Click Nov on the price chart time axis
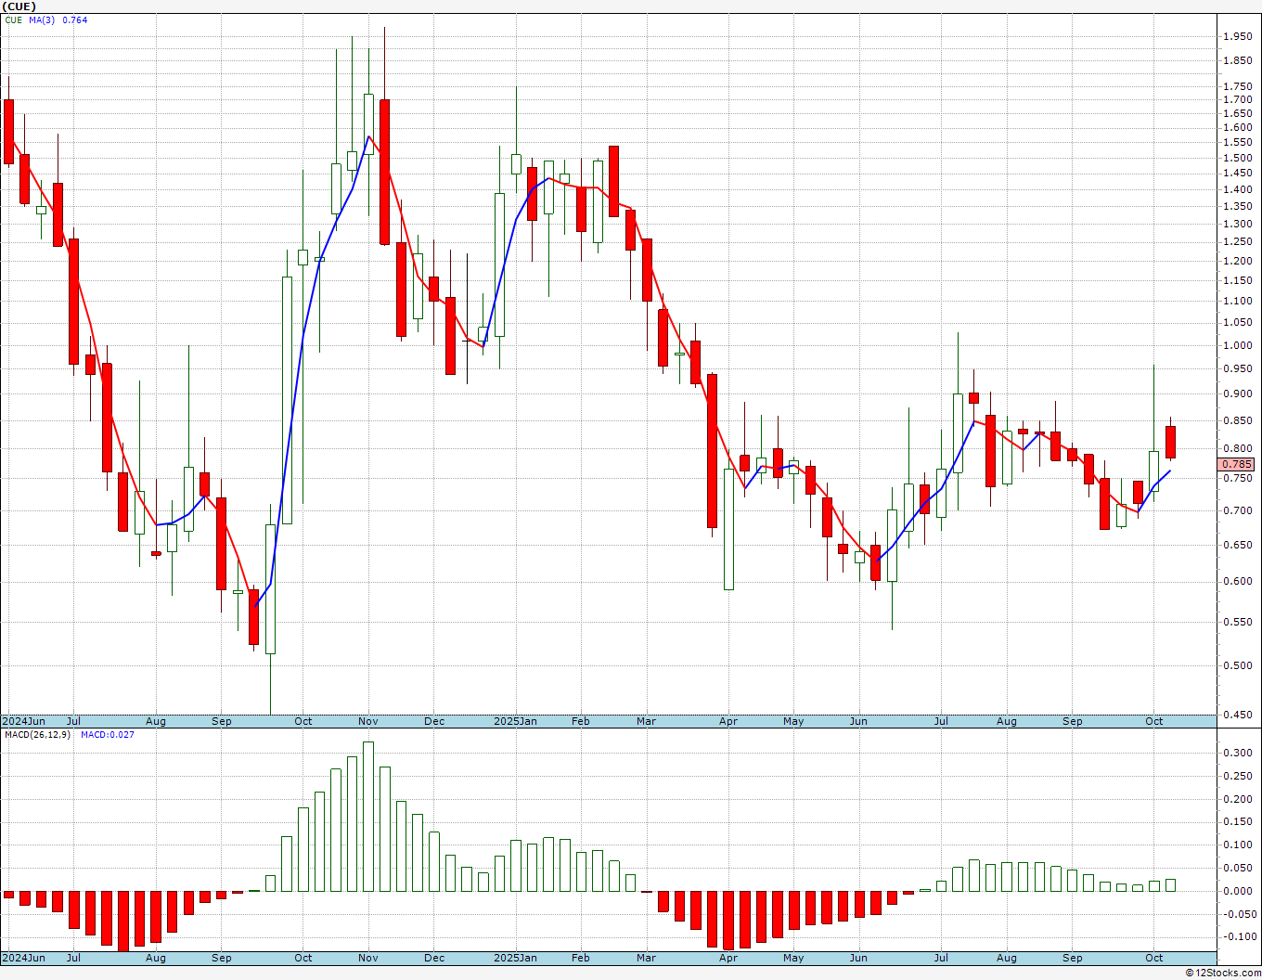 [368, 721]
